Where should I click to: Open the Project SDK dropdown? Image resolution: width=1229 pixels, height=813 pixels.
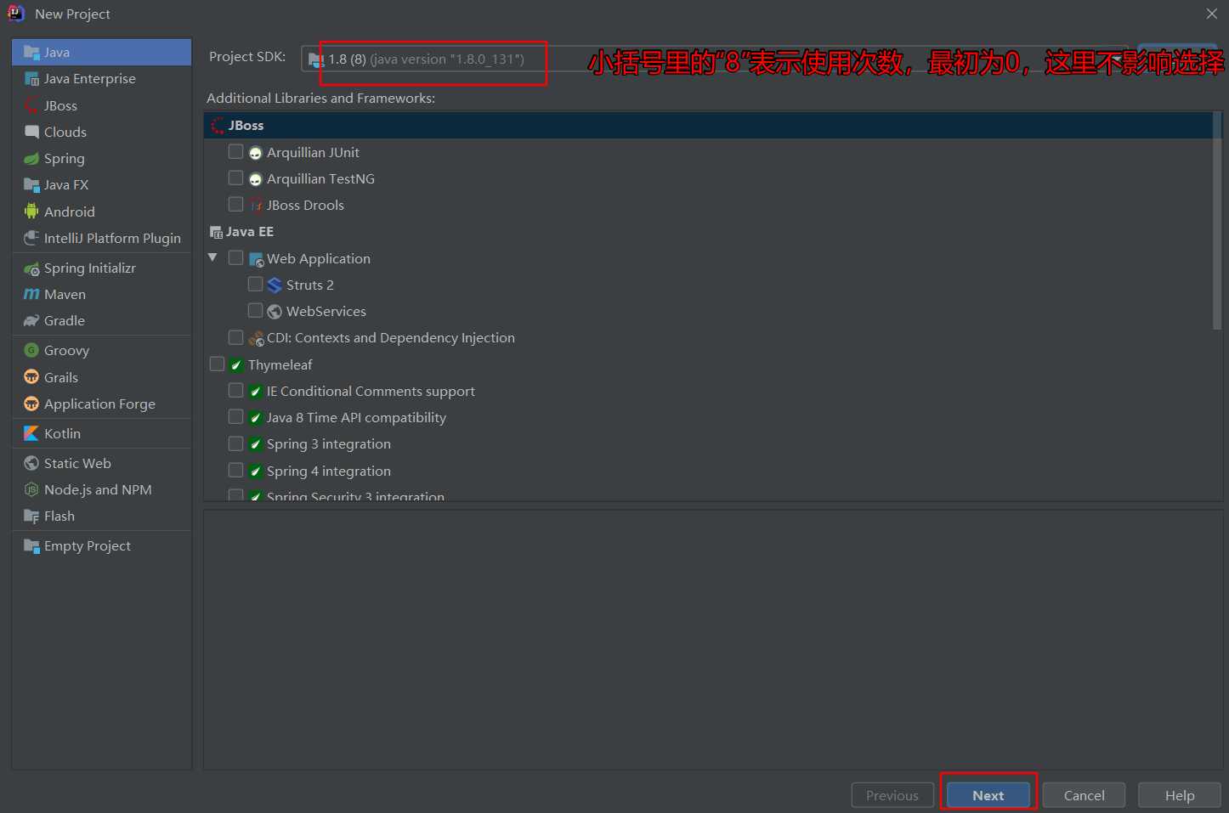(x=715, y=59)
